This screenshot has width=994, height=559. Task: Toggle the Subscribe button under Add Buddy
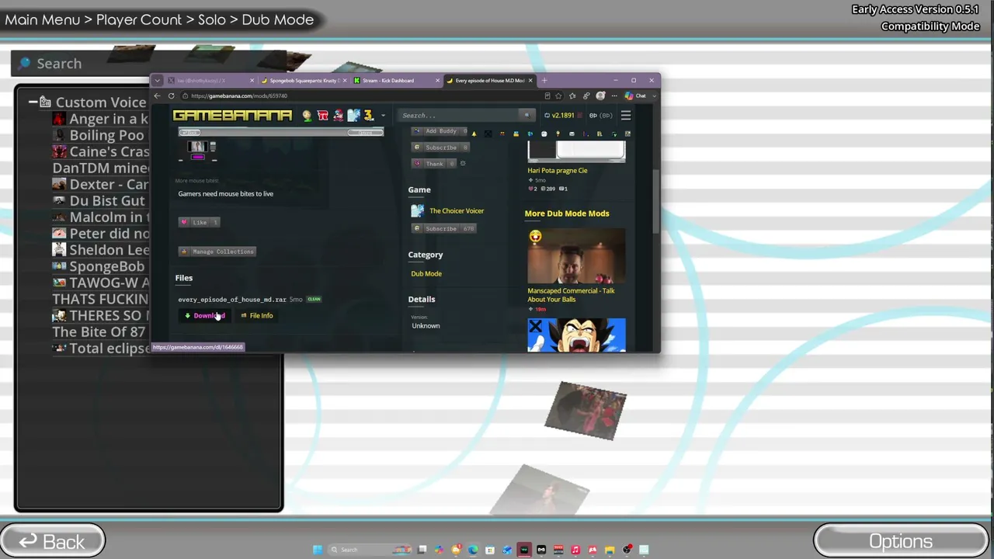(440, 148)
